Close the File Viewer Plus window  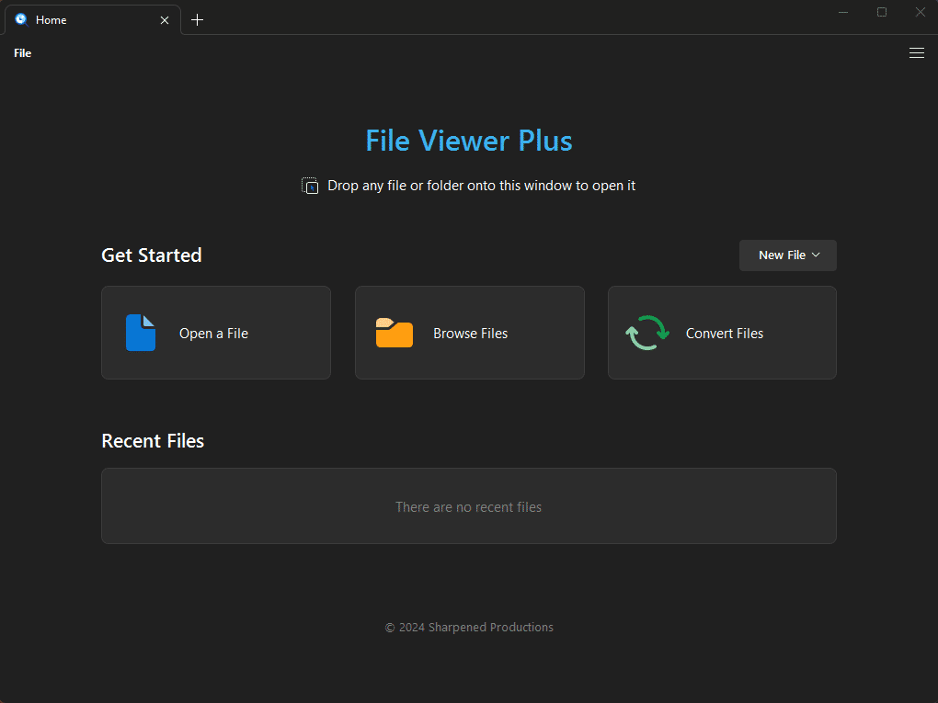(x=920, y=12)
